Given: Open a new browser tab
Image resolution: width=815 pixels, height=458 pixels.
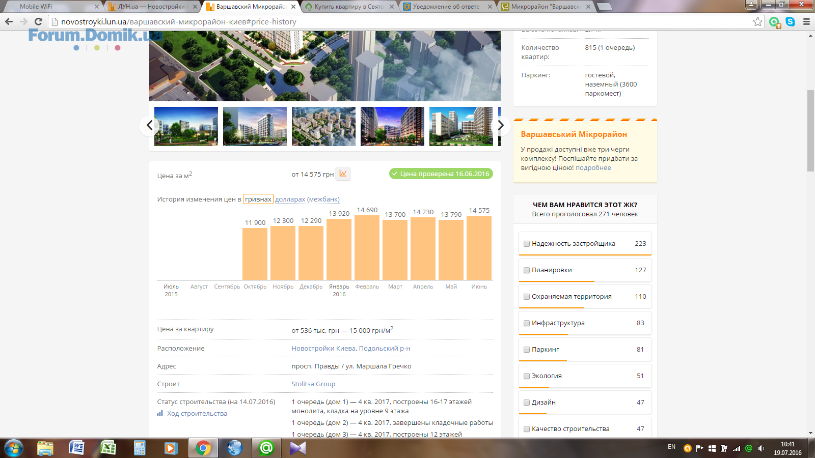Looking at the screenshot, I should tap(604, 7).
